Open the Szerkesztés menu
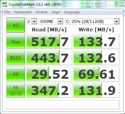This screenshot has width=125, height=114. [x=23, y=12]
